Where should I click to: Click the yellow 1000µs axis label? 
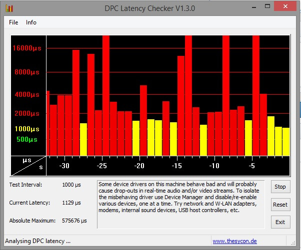pos(27,129)
